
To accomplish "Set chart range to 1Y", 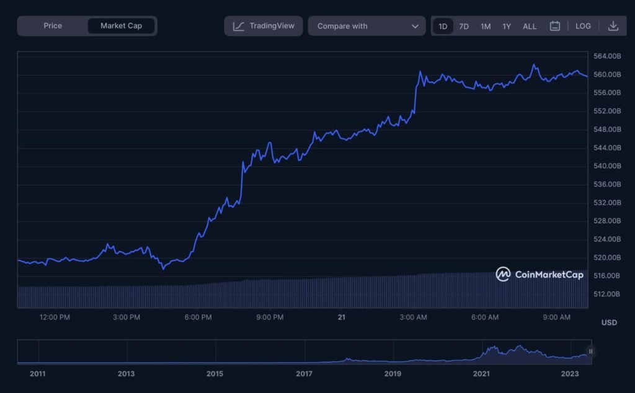I will [507, 26].
